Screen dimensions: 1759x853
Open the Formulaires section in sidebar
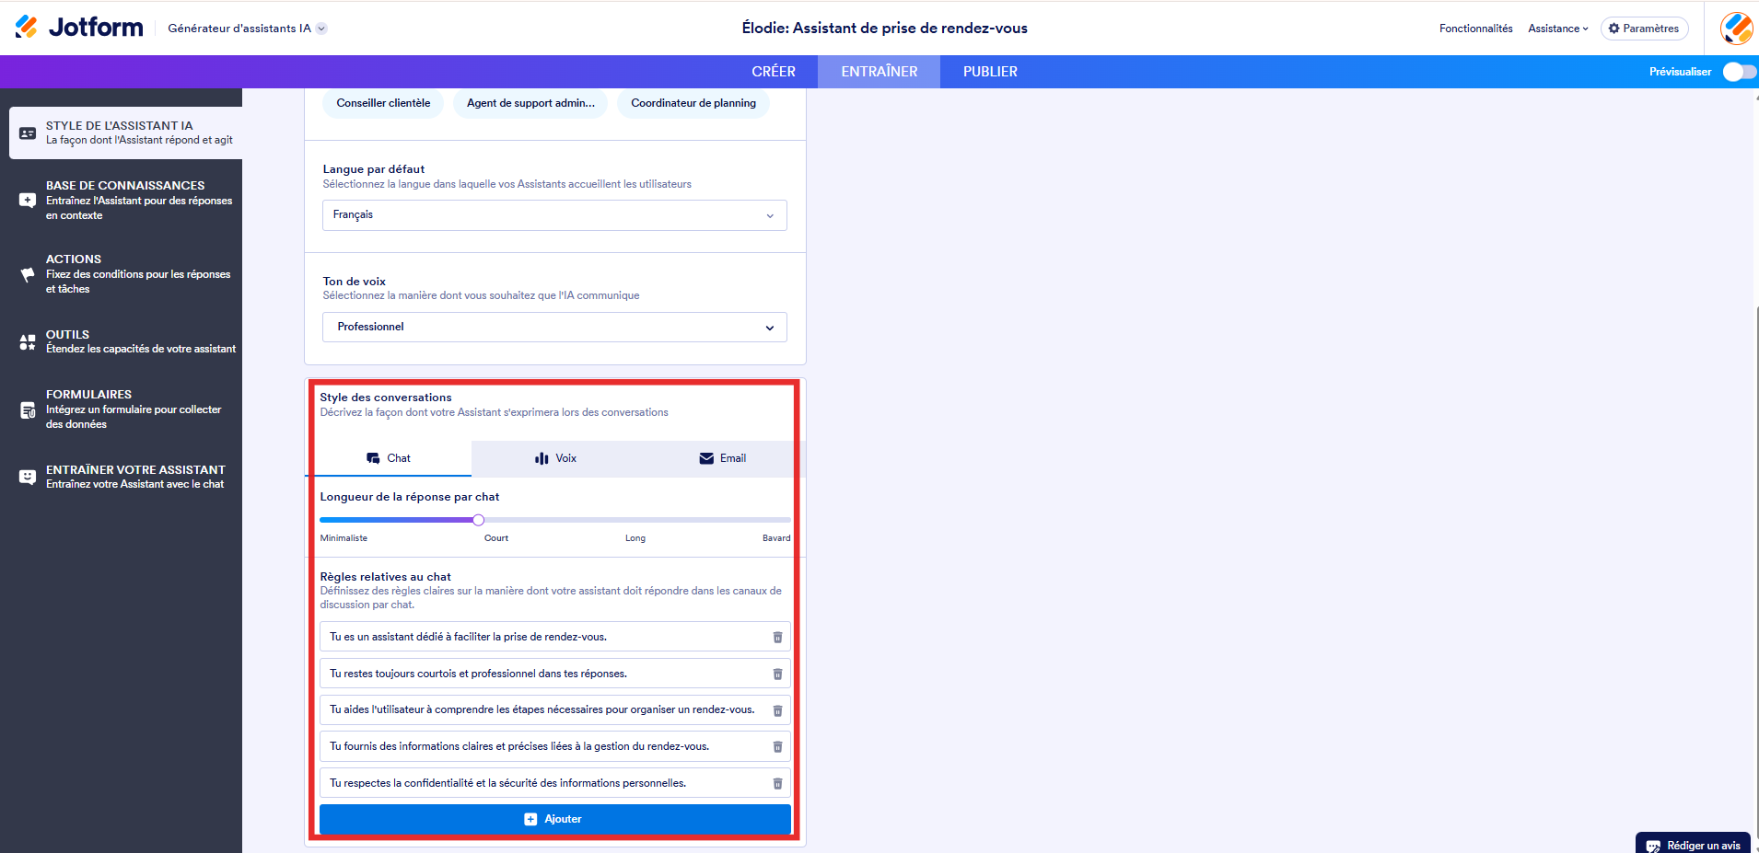point(125,409)
